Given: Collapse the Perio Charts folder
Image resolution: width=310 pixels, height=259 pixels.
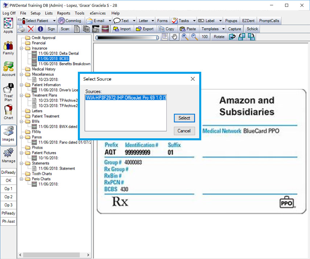Looking at the screenshot, I should coord(21,179).
